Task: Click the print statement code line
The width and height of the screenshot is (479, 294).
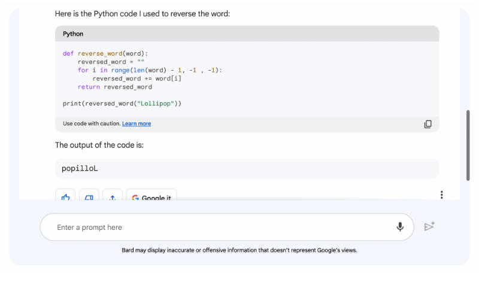Action: coord(122,104)
